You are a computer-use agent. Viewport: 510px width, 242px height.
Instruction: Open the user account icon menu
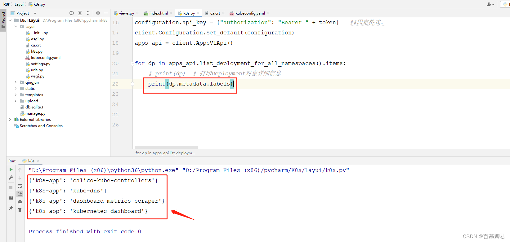click(x=490, y=4)
